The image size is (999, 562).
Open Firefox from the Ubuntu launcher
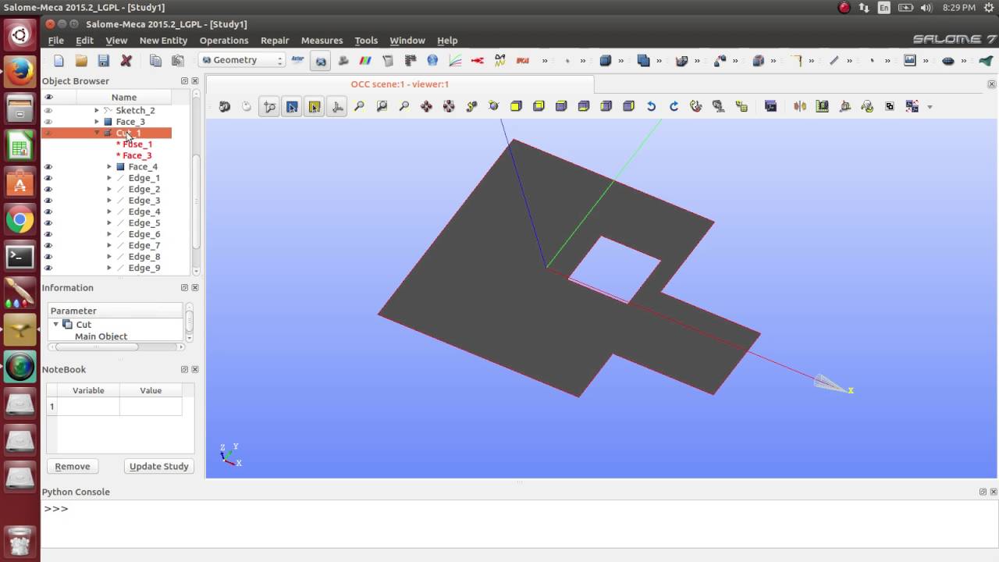(x=20, y=72)
